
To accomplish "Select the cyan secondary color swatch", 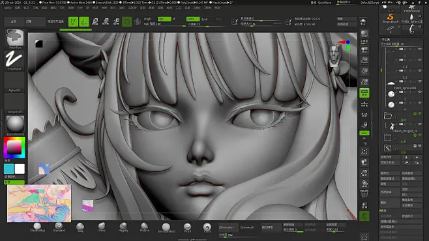I will [9, 169].
